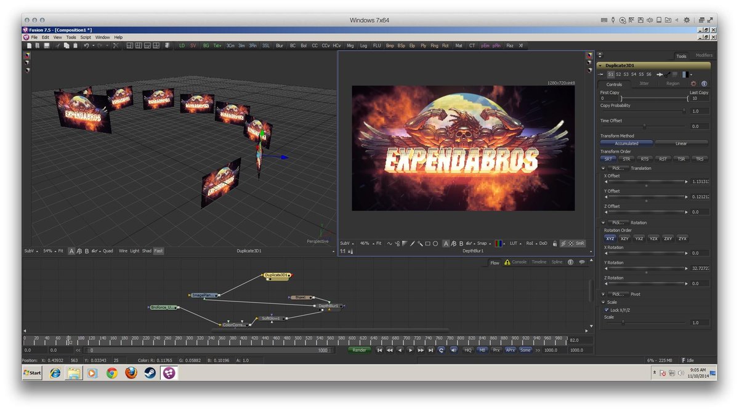Click the warning triangle icon beside Console
This screenshot has height=411, width=739.
(507, 262)
